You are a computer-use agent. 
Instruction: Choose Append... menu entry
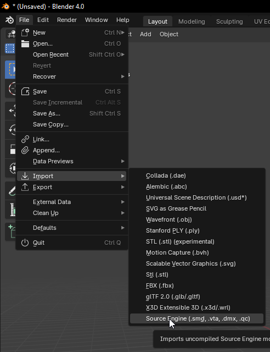point(72,150)
